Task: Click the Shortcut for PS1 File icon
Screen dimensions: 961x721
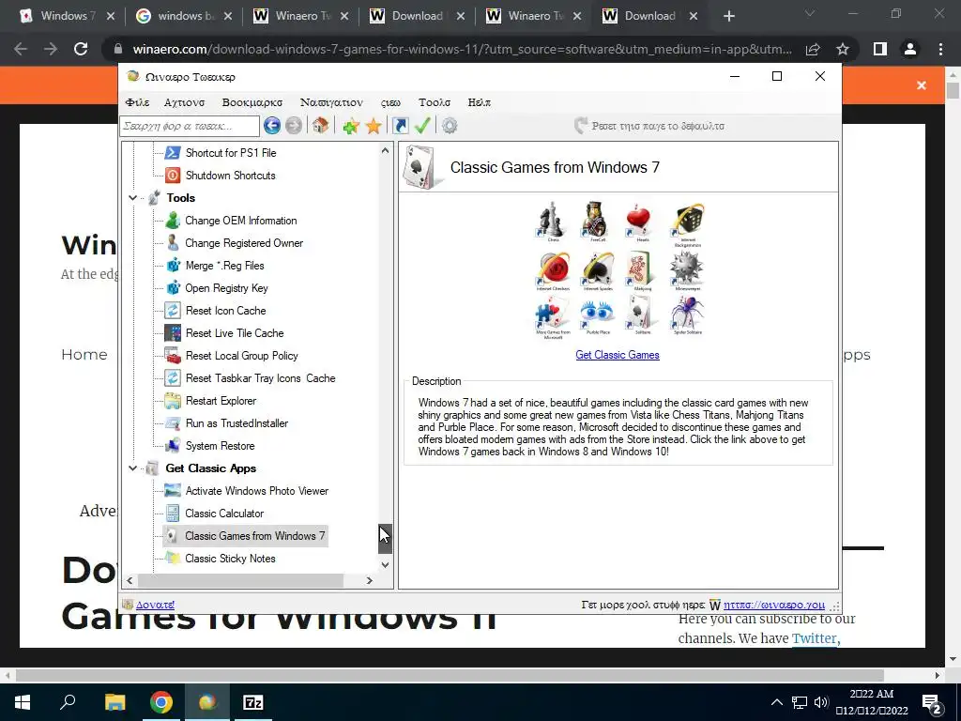Action: click(173, 153)
